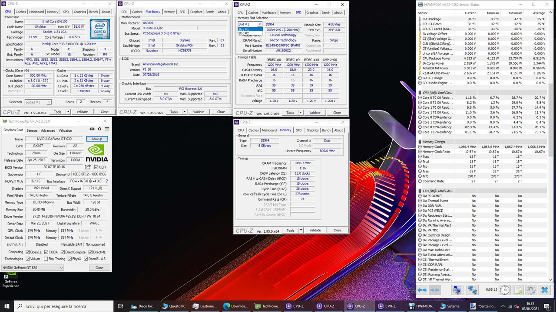The width and height of the screenshot is (556, 312).
Task: Toggle Vulkan checkbox
Action: point(28,259)
